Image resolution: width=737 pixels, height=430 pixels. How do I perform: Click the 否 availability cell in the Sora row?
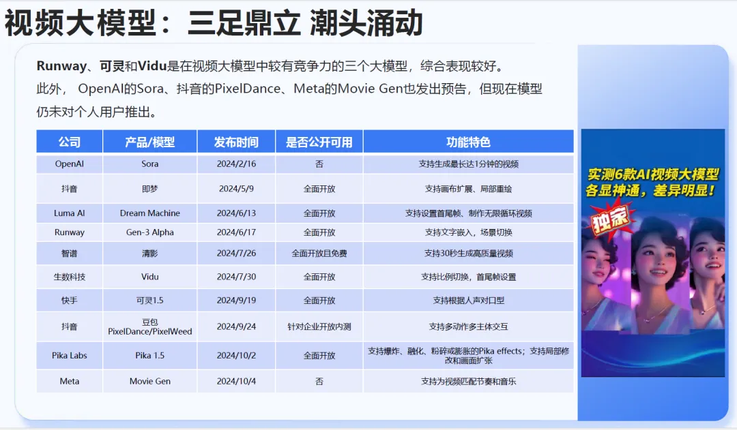coord(319,164)
